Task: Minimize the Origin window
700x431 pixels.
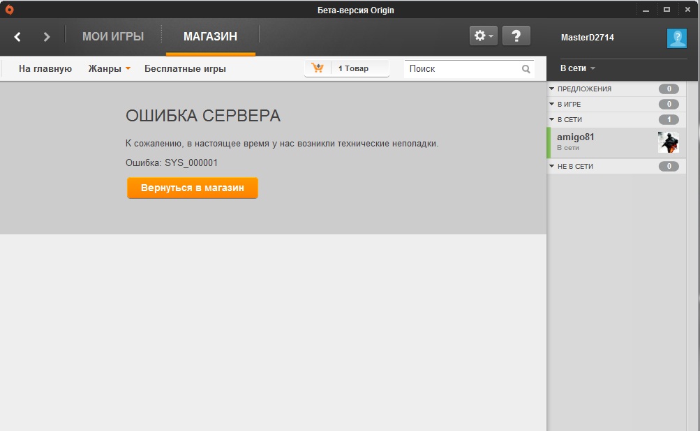Action: [646, 10]
